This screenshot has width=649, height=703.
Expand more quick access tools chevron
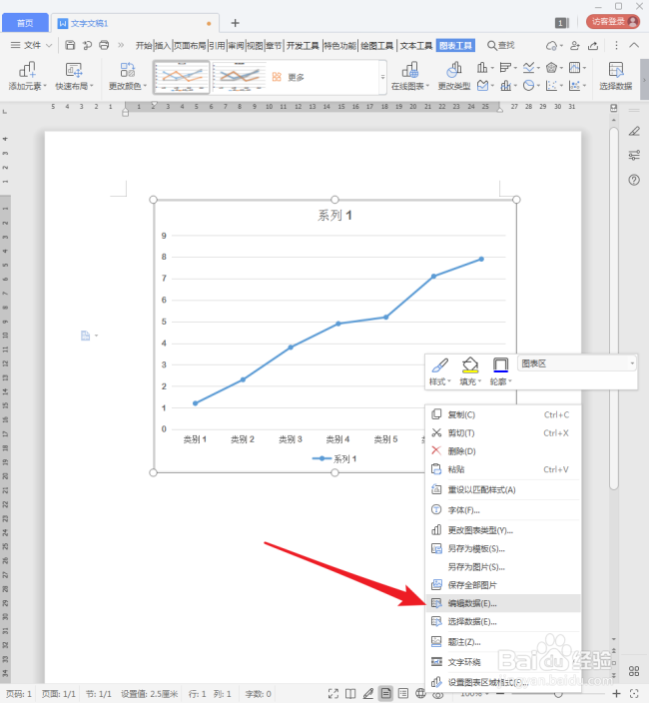coord(121,45)
